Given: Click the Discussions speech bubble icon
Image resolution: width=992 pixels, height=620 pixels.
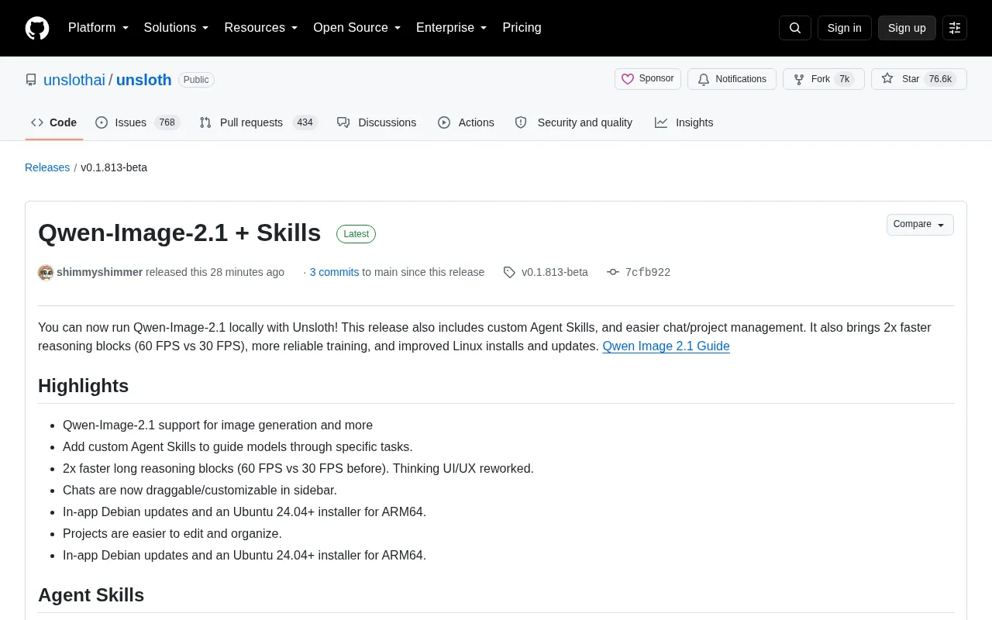Looking at the screenshot, I should [343, 122].
